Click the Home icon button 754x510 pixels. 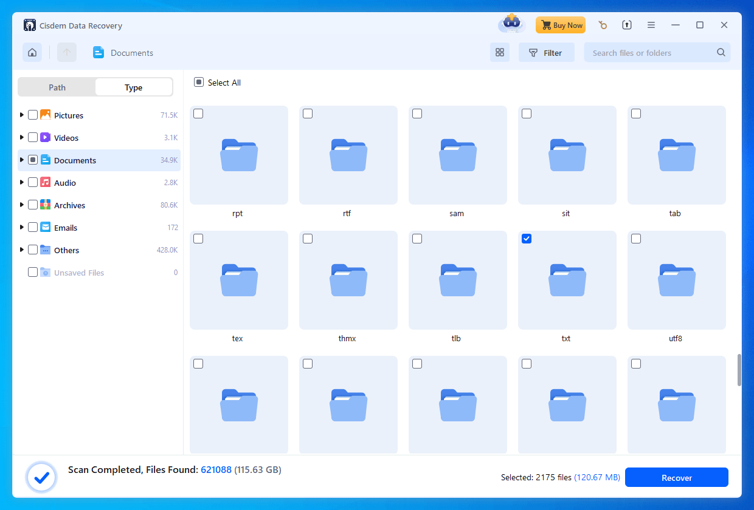click(x=32, y=53)
